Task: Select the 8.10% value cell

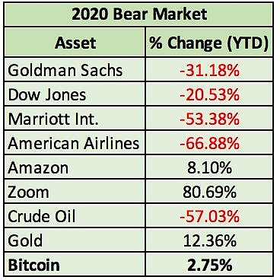Action: (x=209, y=167)
